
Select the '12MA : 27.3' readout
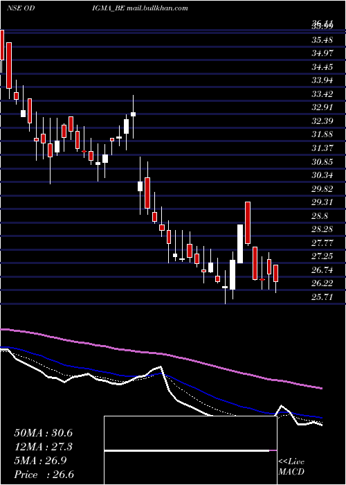[x=43, y=447]
